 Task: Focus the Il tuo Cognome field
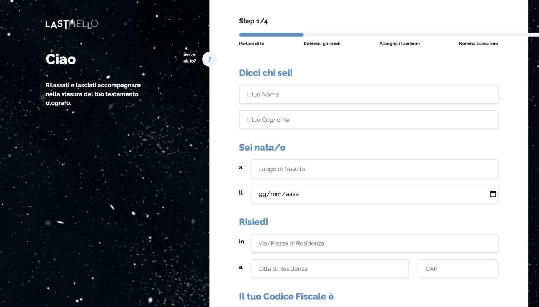pyautogui.click(x=368, y=120)
